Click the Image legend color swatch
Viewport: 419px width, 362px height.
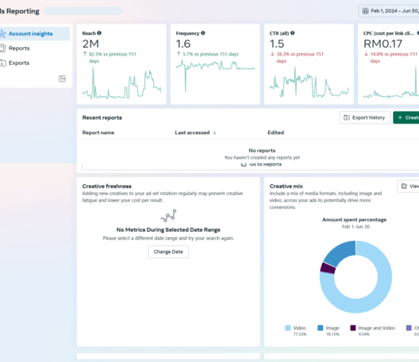[x=321, y=328]
